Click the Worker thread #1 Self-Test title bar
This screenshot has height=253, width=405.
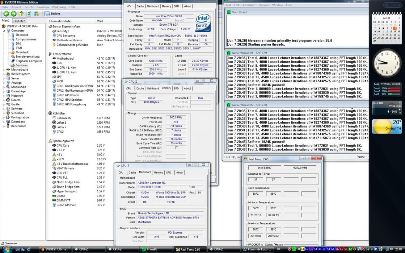click(297, 53)
